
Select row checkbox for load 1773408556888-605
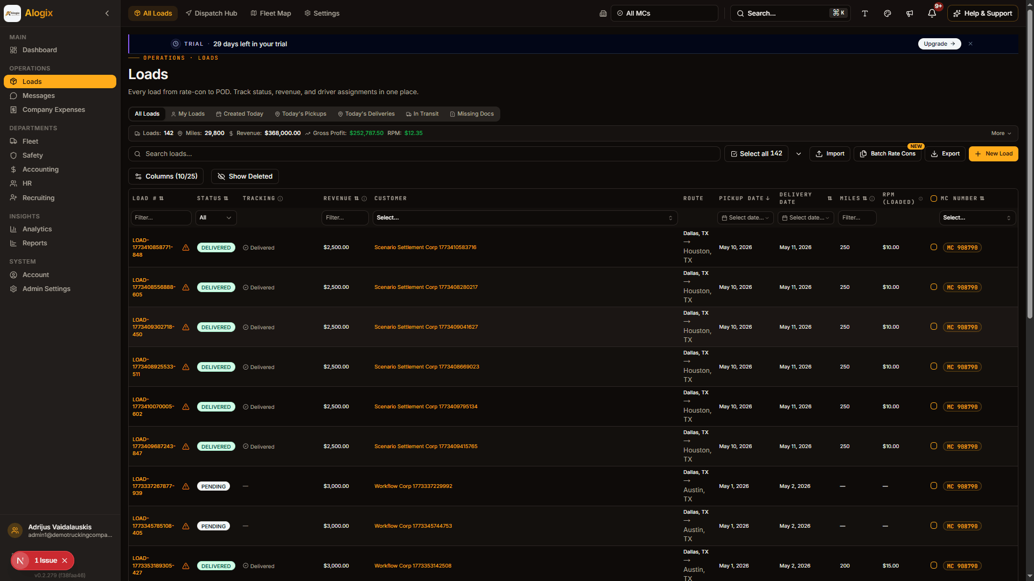coord(934,287)
